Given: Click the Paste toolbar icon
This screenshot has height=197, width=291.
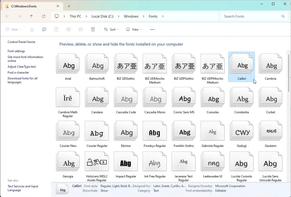Looking at the screenshot, I should coord(56,29).
